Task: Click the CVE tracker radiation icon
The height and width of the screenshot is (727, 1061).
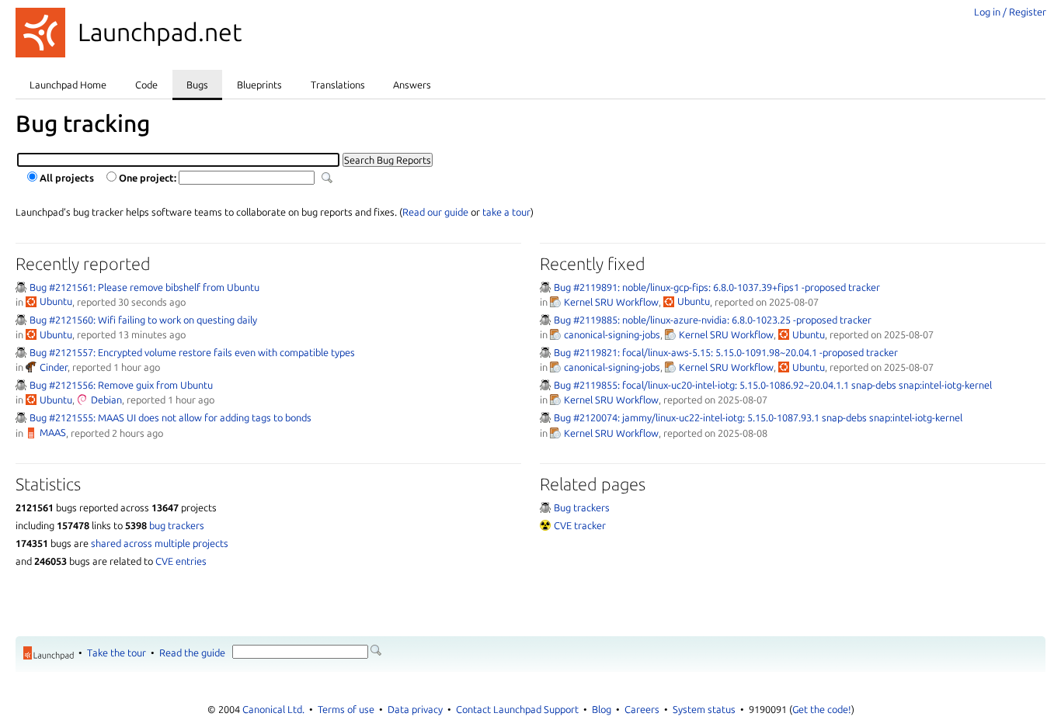Action: point(545,525)
